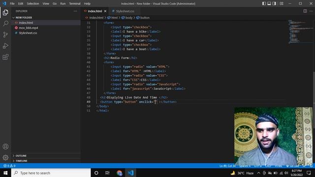Select index.html in the Explorer

[x=46, y=23]
